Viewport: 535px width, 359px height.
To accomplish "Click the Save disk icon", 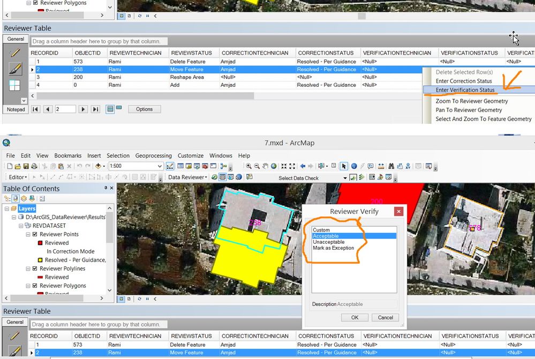I will tap(26, 167).
